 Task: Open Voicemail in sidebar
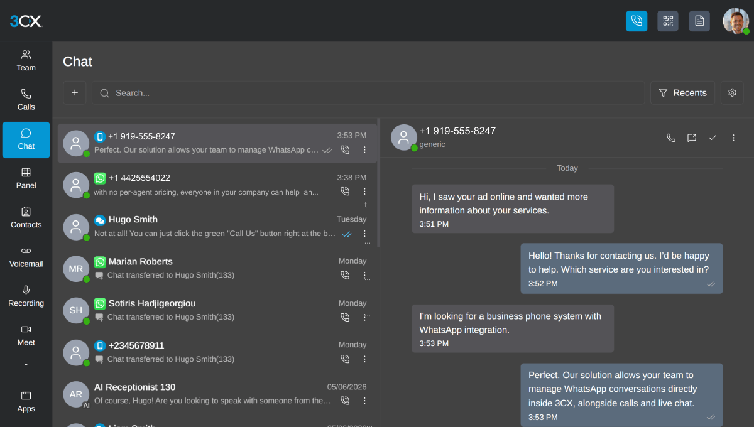pyautogui.click(x=26, y=257)
